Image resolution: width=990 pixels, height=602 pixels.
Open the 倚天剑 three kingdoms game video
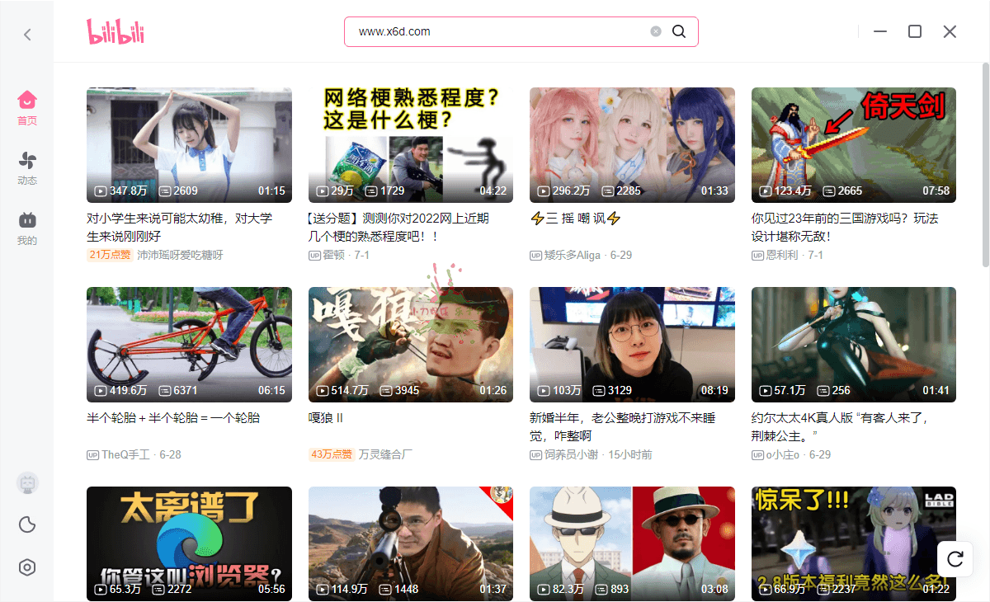pyautogui.click(x=853, y=145)
